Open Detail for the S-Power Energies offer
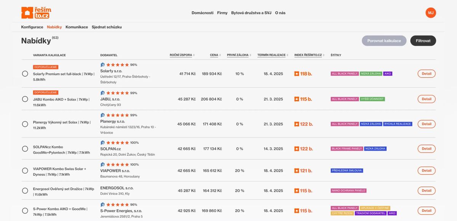This screenshot has width=457, height=221. pos(427,211)
